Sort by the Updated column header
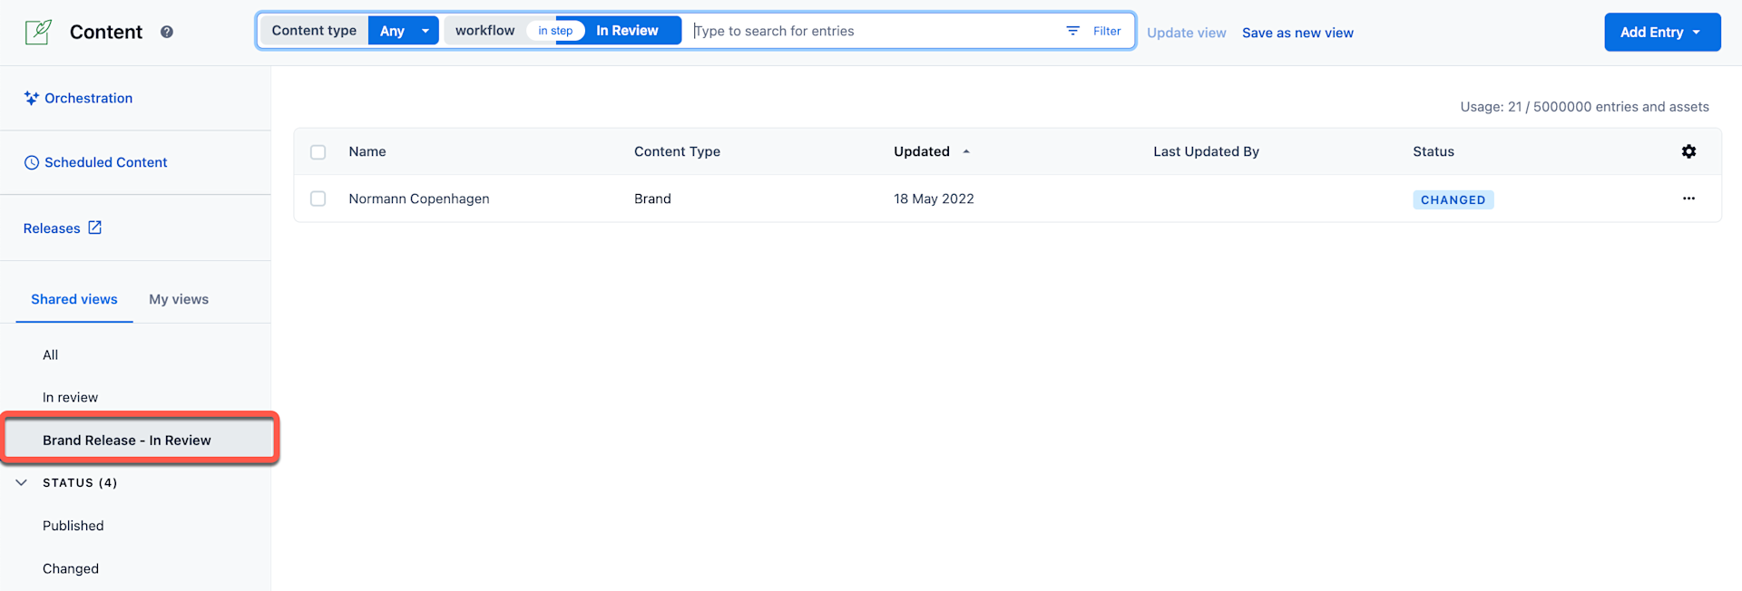The width and height of the screenshot is (1742, 591). (x=922, y=151)
